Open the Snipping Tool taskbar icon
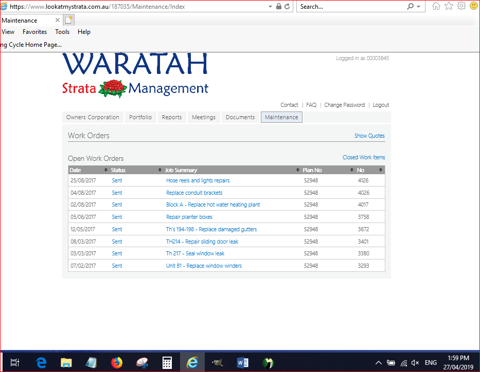This screenshot has height=372, width=480. [x=142, y=363]
